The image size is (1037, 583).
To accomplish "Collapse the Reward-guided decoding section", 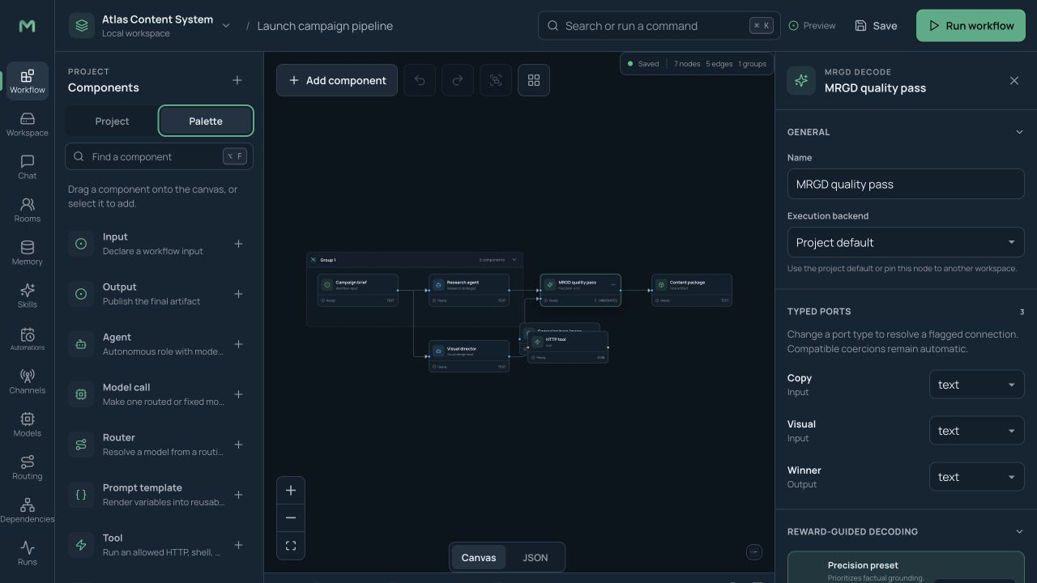I will pyautogui.click(x=1019, y=532).
